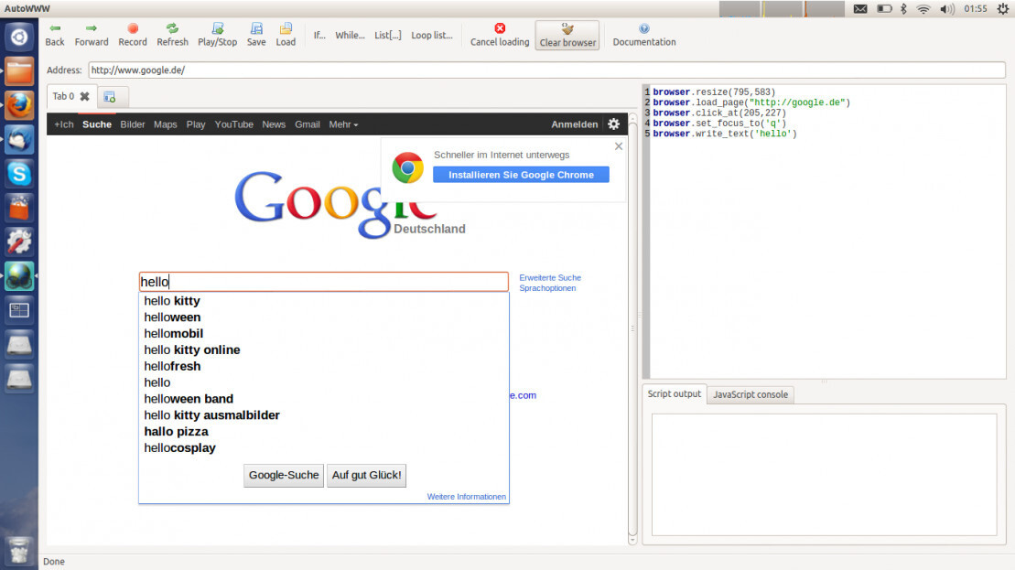Click the Forward arrow toolbar button
Viewport: 1015px width, 570px height.
coord(92,35)
